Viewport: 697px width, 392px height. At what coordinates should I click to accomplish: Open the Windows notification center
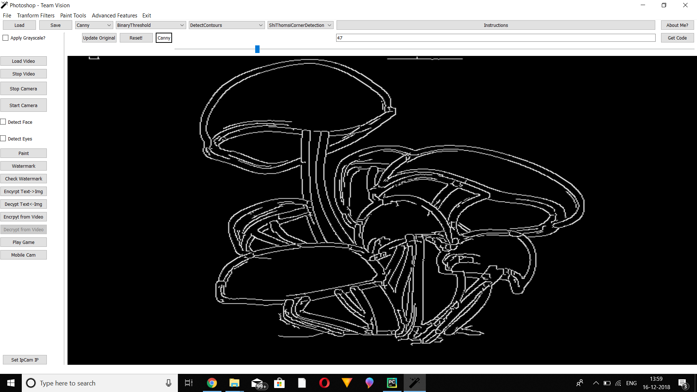pyautogui.click(x=682, y=383)
